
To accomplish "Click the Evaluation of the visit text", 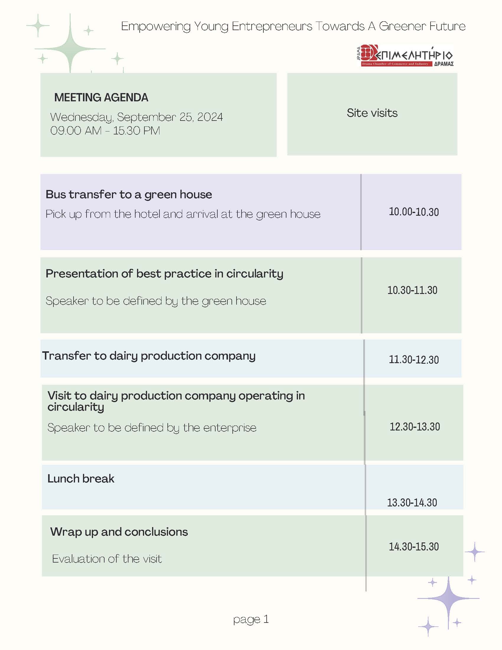I will tap(107, 559).
